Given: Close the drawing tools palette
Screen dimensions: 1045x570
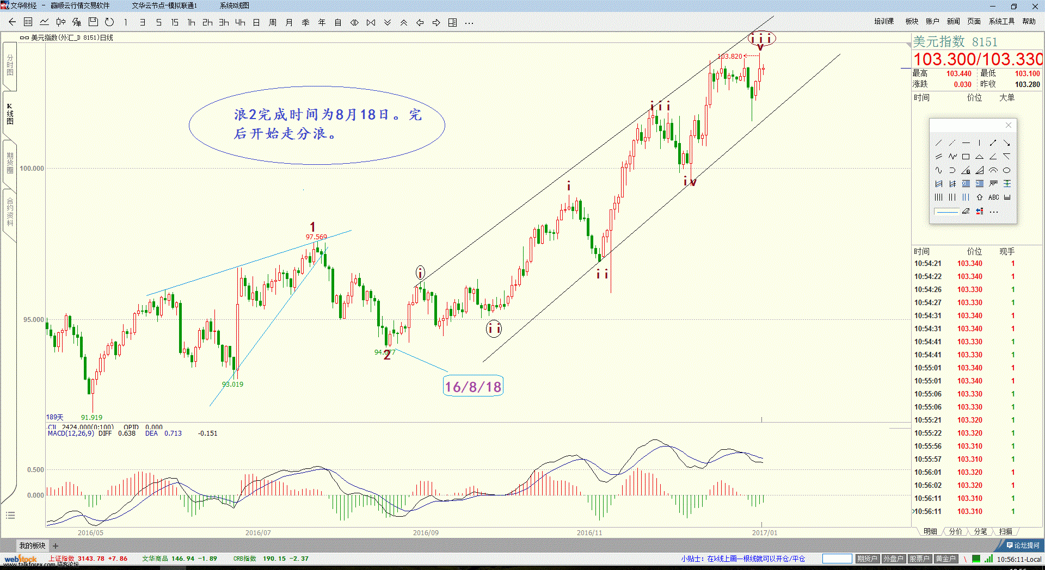Looking at the screenshot, I should [x=1009, y=125].
